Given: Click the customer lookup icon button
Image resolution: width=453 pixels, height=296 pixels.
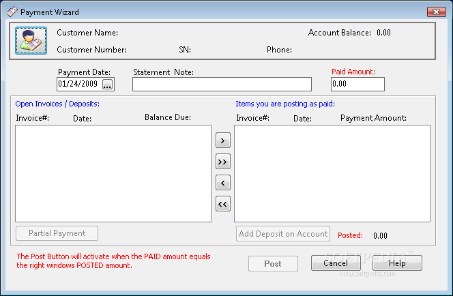Looking at the screenshot, I should coord(31,40).
